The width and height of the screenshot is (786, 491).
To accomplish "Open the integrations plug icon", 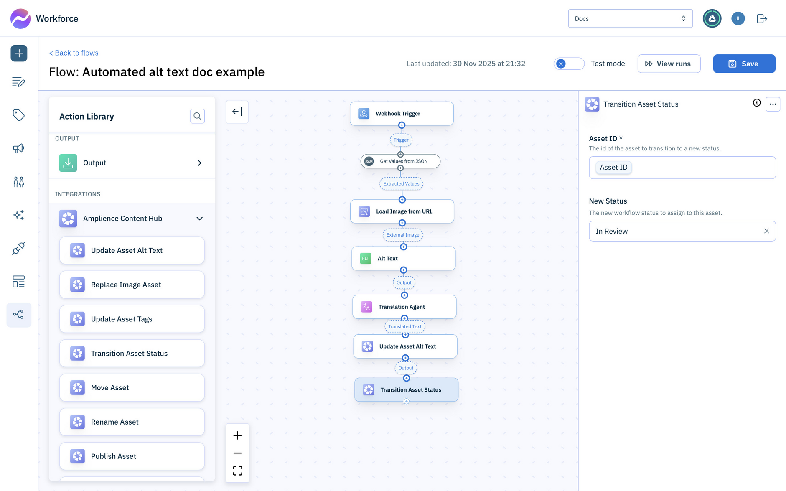I will coord(19,248).
